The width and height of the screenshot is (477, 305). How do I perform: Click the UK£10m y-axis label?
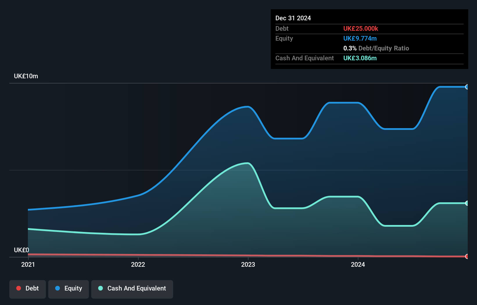pyautogui.click(x=26, y=76)
